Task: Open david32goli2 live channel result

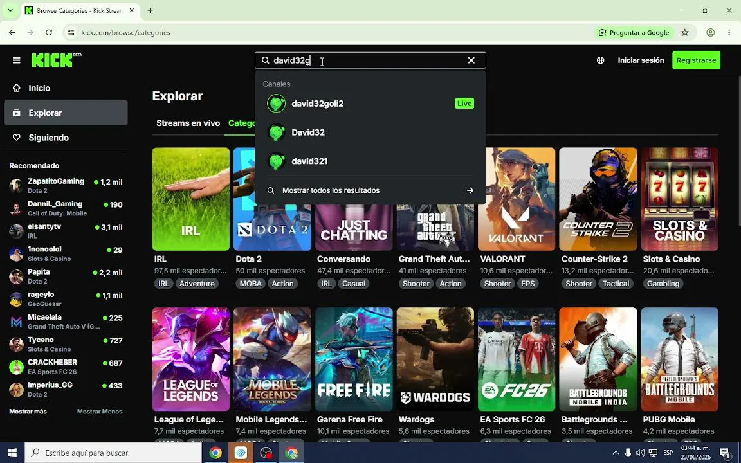Action: pyautogui.click(x=370, y=104)
